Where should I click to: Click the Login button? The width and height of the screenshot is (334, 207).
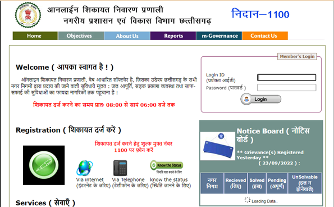(x=260, y=99)
